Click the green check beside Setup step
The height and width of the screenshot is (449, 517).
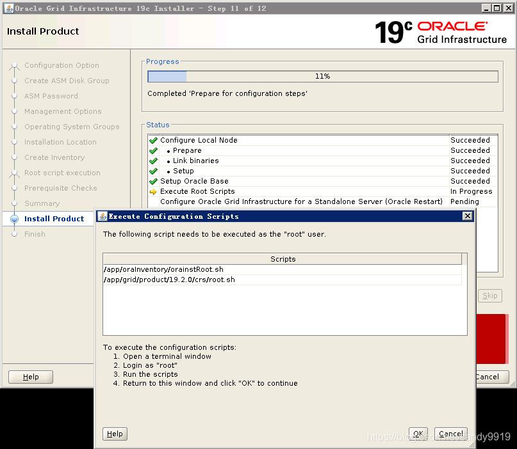[153, 171]
